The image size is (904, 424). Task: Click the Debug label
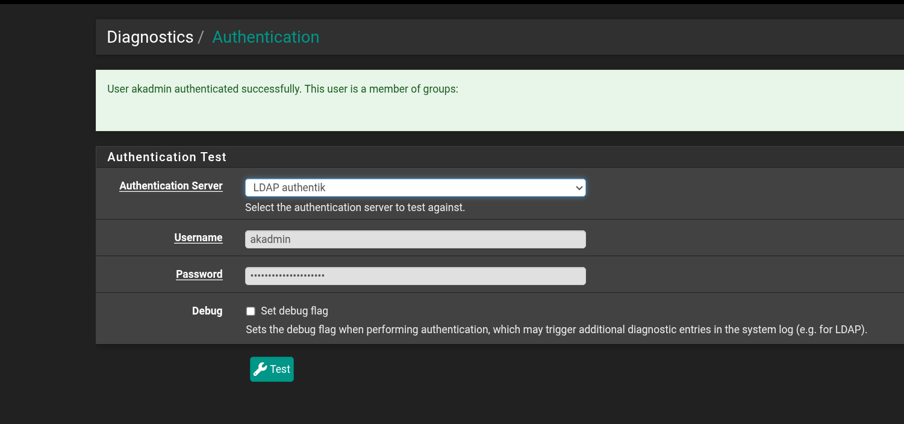[x=207, y=311]
